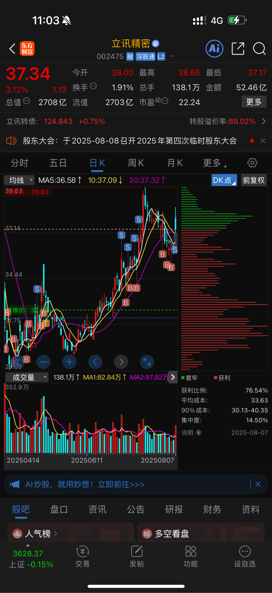Zoom in chart with plus button
The height and width of the screenshot is (593, 272).
point(69,362)
